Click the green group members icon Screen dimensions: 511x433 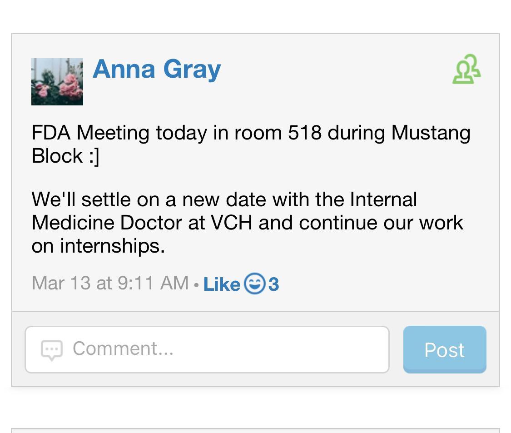(x=466, y=70)
